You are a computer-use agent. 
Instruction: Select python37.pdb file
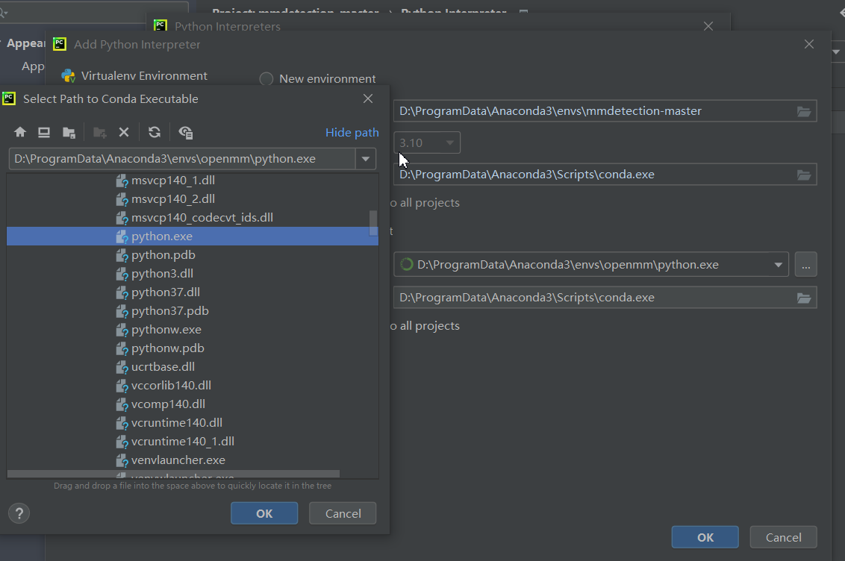169,311
